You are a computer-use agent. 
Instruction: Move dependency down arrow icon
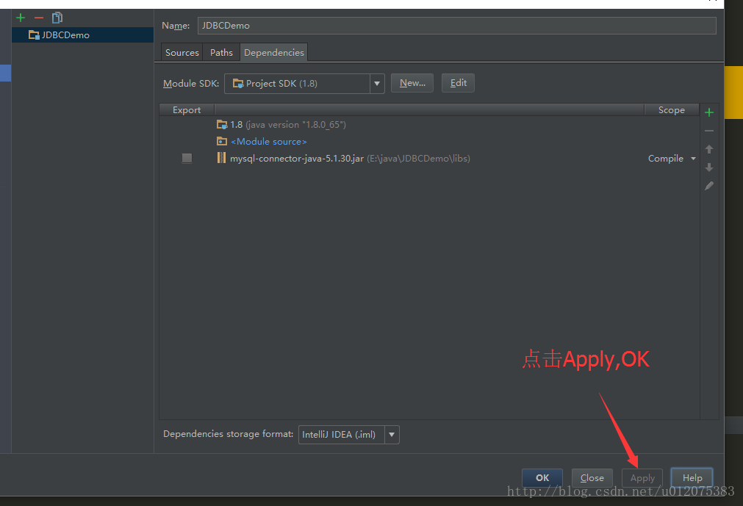(709, 167)
